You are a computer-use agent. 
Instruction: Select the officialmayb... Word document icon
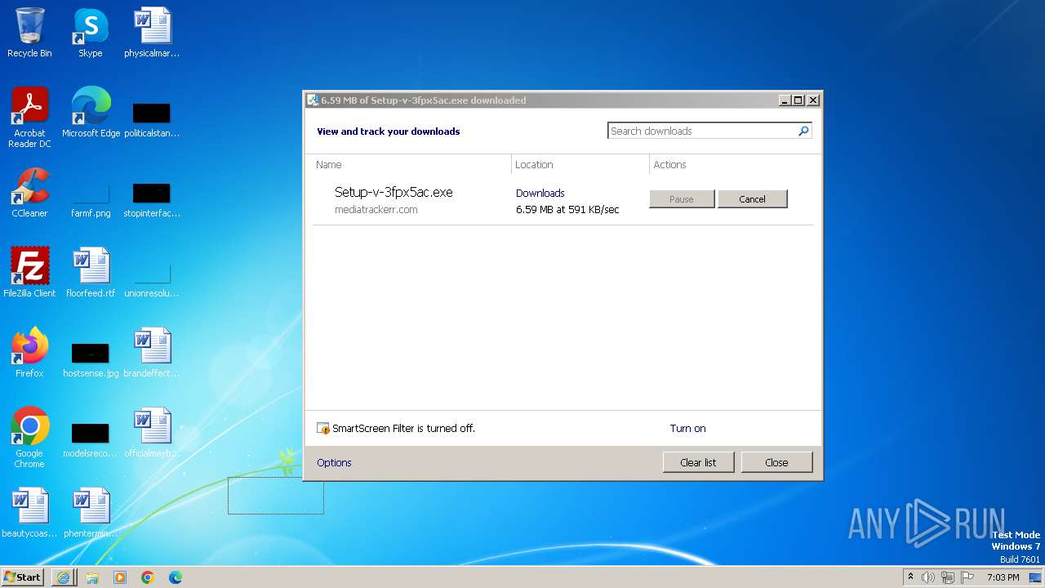pyautogui.click(x=152, y=432)
